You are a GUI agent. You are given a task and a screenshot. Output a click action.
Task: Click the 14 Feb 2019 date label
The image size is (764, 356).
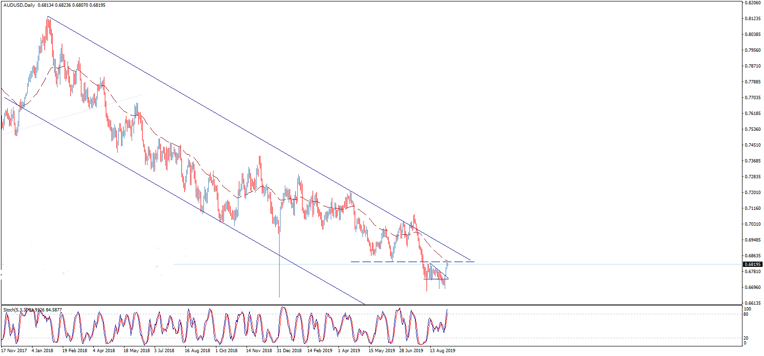point(320,351)
